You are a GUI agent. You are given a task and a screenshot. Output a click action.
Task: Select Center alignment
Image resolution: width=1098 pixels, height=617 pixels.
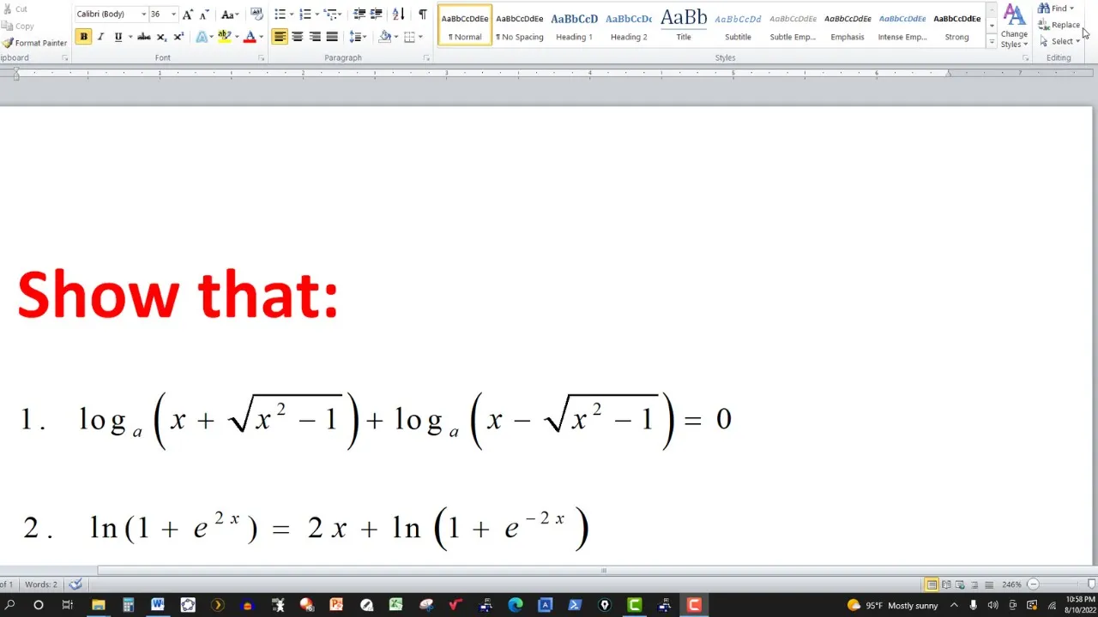pos(297,37)
